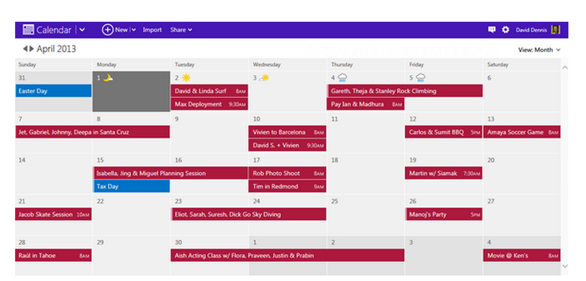Expand the Calendar app switcher chevron
586x281 pixels.
click(82, 30)
